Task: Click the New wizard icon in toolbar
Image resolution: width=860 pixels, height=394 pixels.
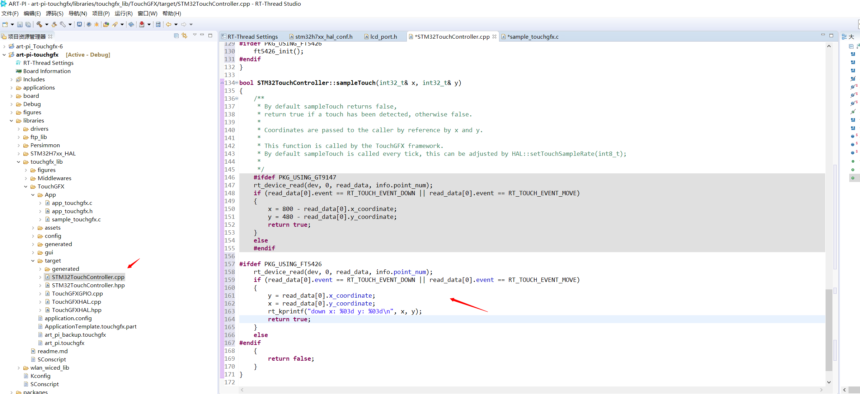Action: point(5,24)
